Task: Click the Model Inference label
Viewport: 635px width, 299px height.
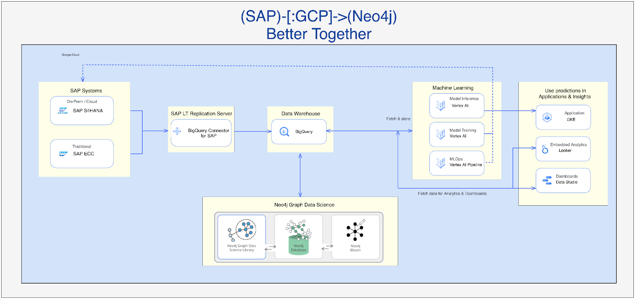Action: coord(464,98)
